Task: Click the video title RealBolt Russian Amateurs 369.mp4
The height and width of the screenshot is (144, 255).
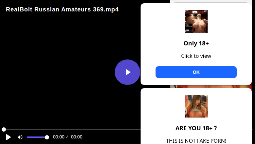Action: click(62, 9)
